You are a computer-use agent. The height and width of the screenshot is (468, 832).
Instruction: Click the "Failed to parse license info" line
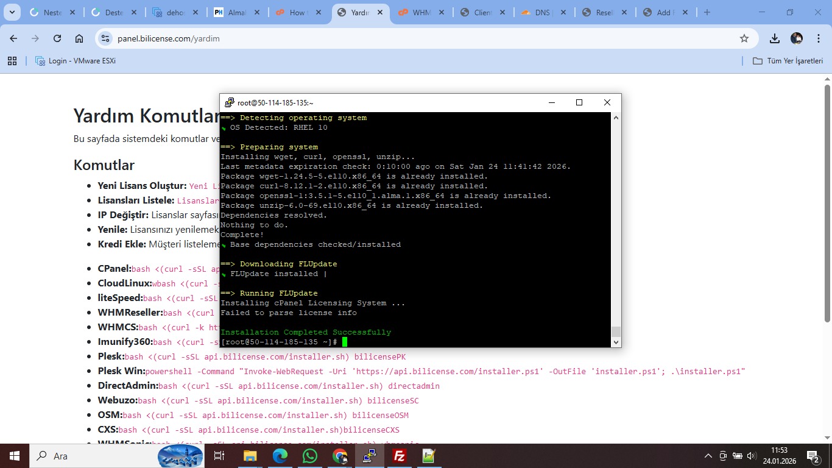click(289, 313)
